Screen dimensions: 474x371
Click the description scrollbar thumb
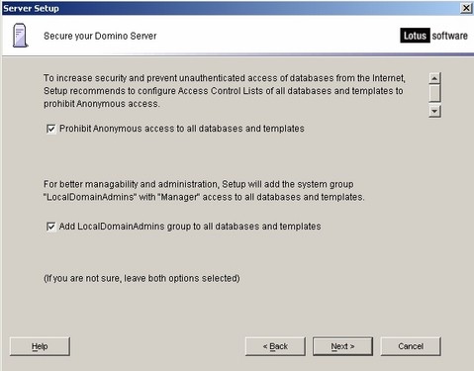pyautogui.click(x=434, y=93)
